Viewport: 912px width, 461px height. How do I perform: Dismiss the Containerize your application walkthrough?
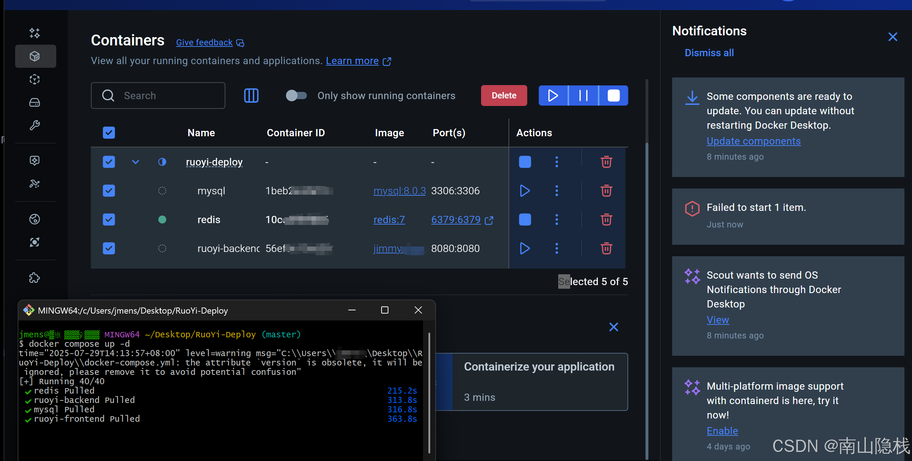614,327
